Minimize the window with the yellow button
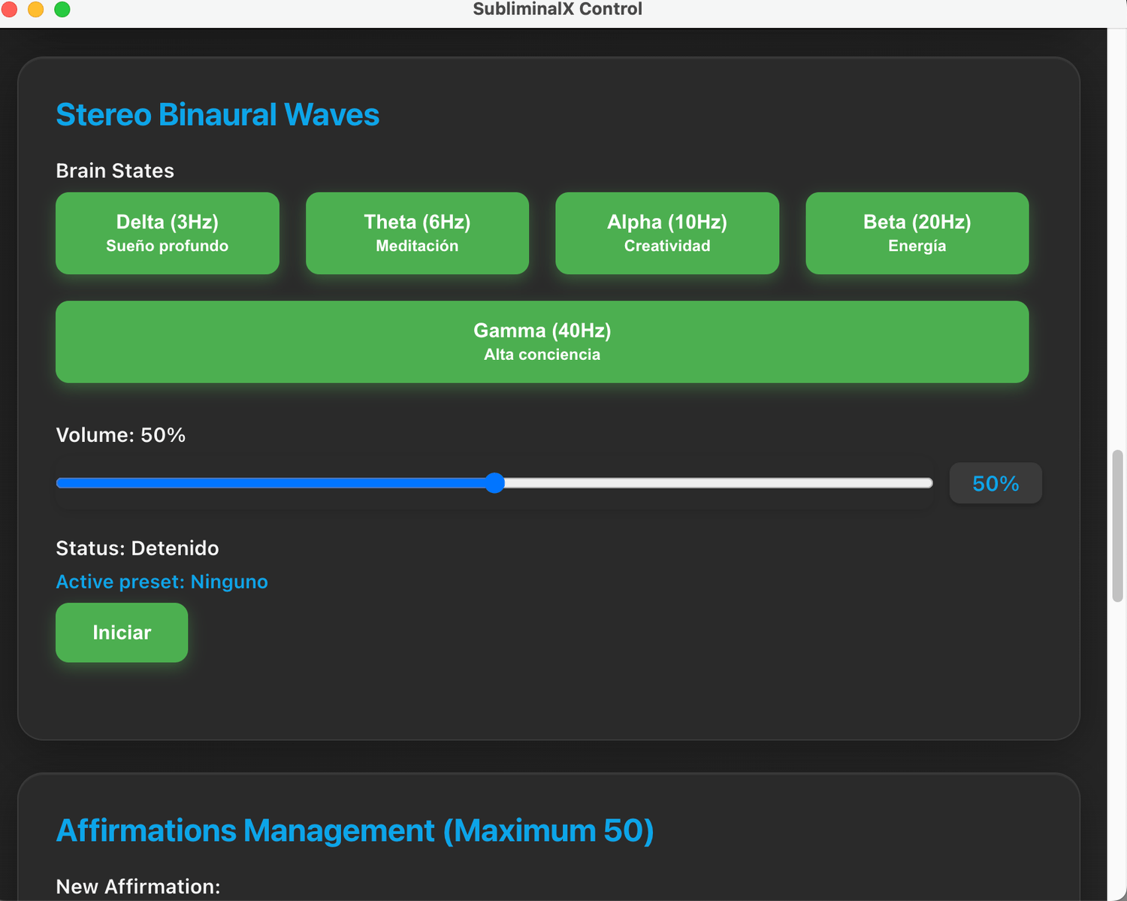1127x901 pixels. [x=35, y=9]
